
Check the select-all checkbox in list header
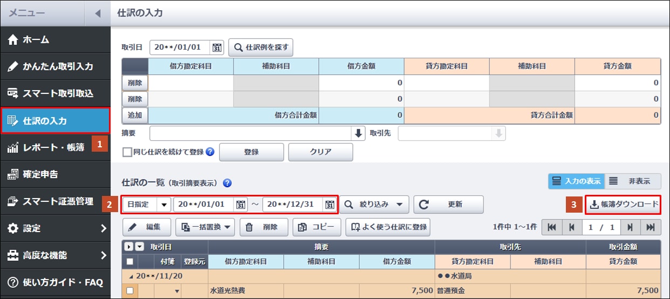point(129,262)
